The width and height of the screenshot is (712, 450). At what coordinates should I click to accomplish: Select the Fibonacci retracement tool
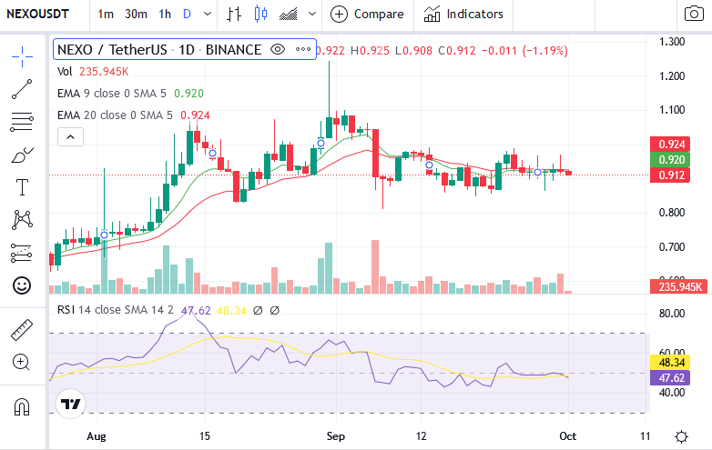pos(22,122)
